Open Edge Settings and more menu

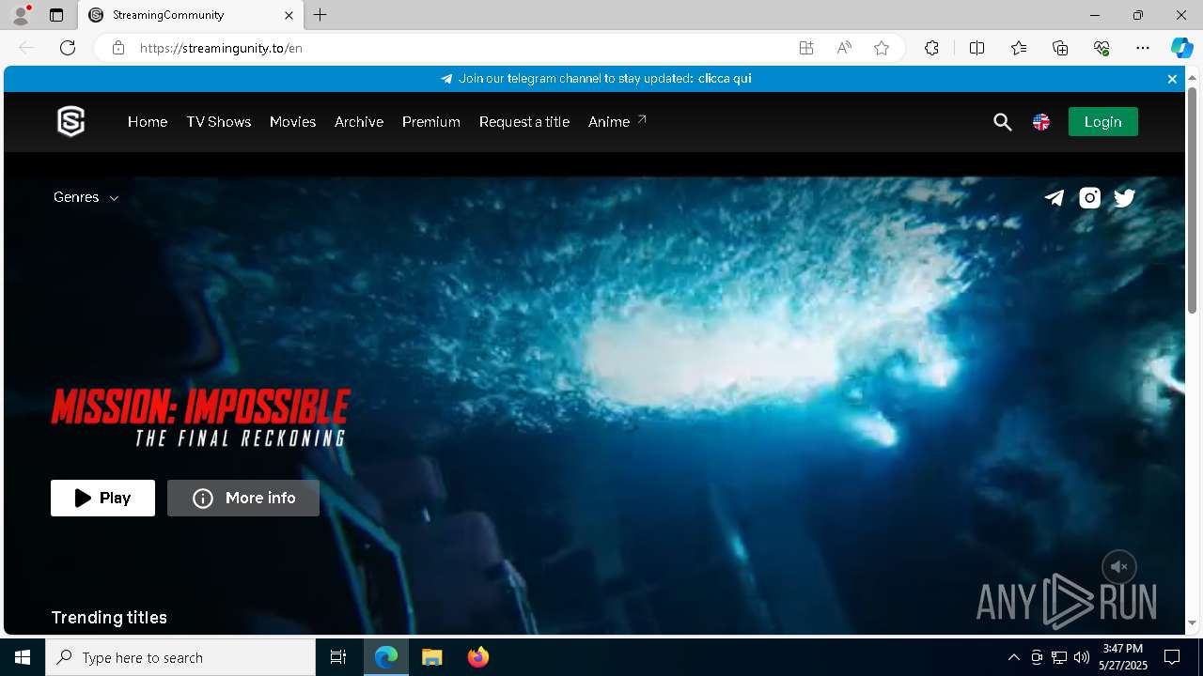[1143, 48]
